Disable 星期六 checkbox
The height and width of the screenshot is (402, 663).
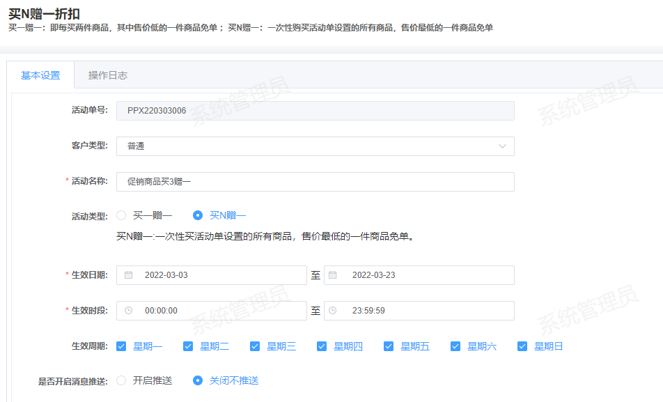pyautogui.click(x=455, y=346)
